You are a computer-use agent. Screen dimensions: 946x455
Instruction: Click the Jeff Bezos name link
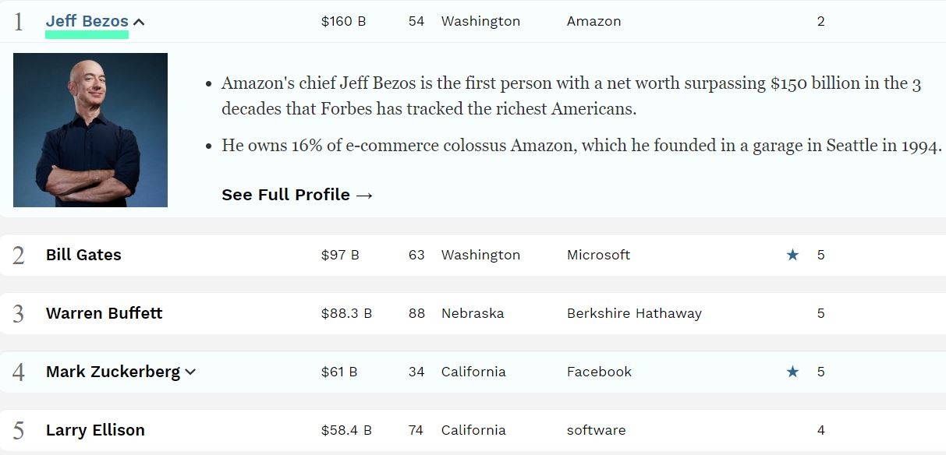87,21
